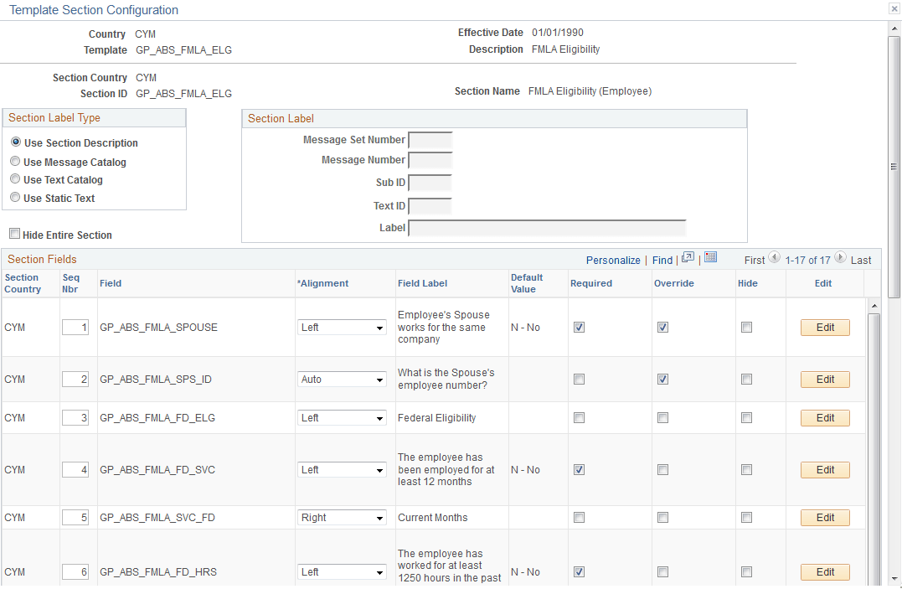Select Use Message Catalog radio option
The image size is (902, 589).
point(16,162)
